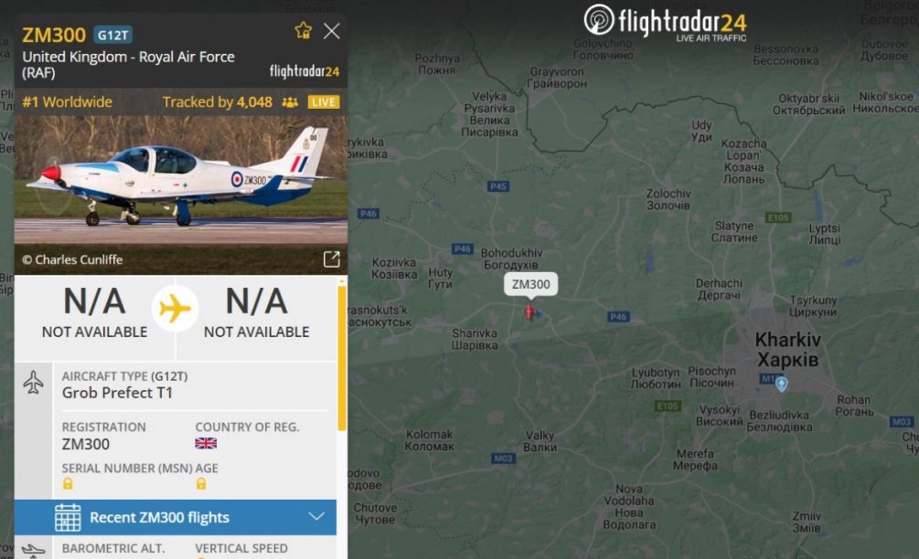Click the #1 Worldwide ranking label

[x=68, y=102]
